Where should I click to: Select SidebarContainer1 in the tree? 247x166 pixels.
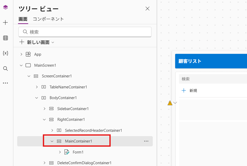[x=73, y=109]
